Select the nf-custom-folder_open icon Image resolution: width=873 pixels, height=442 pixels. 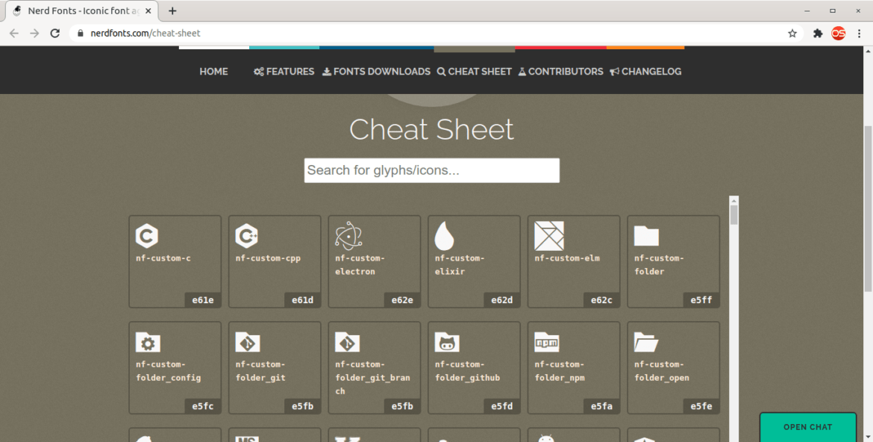point(645,342)
